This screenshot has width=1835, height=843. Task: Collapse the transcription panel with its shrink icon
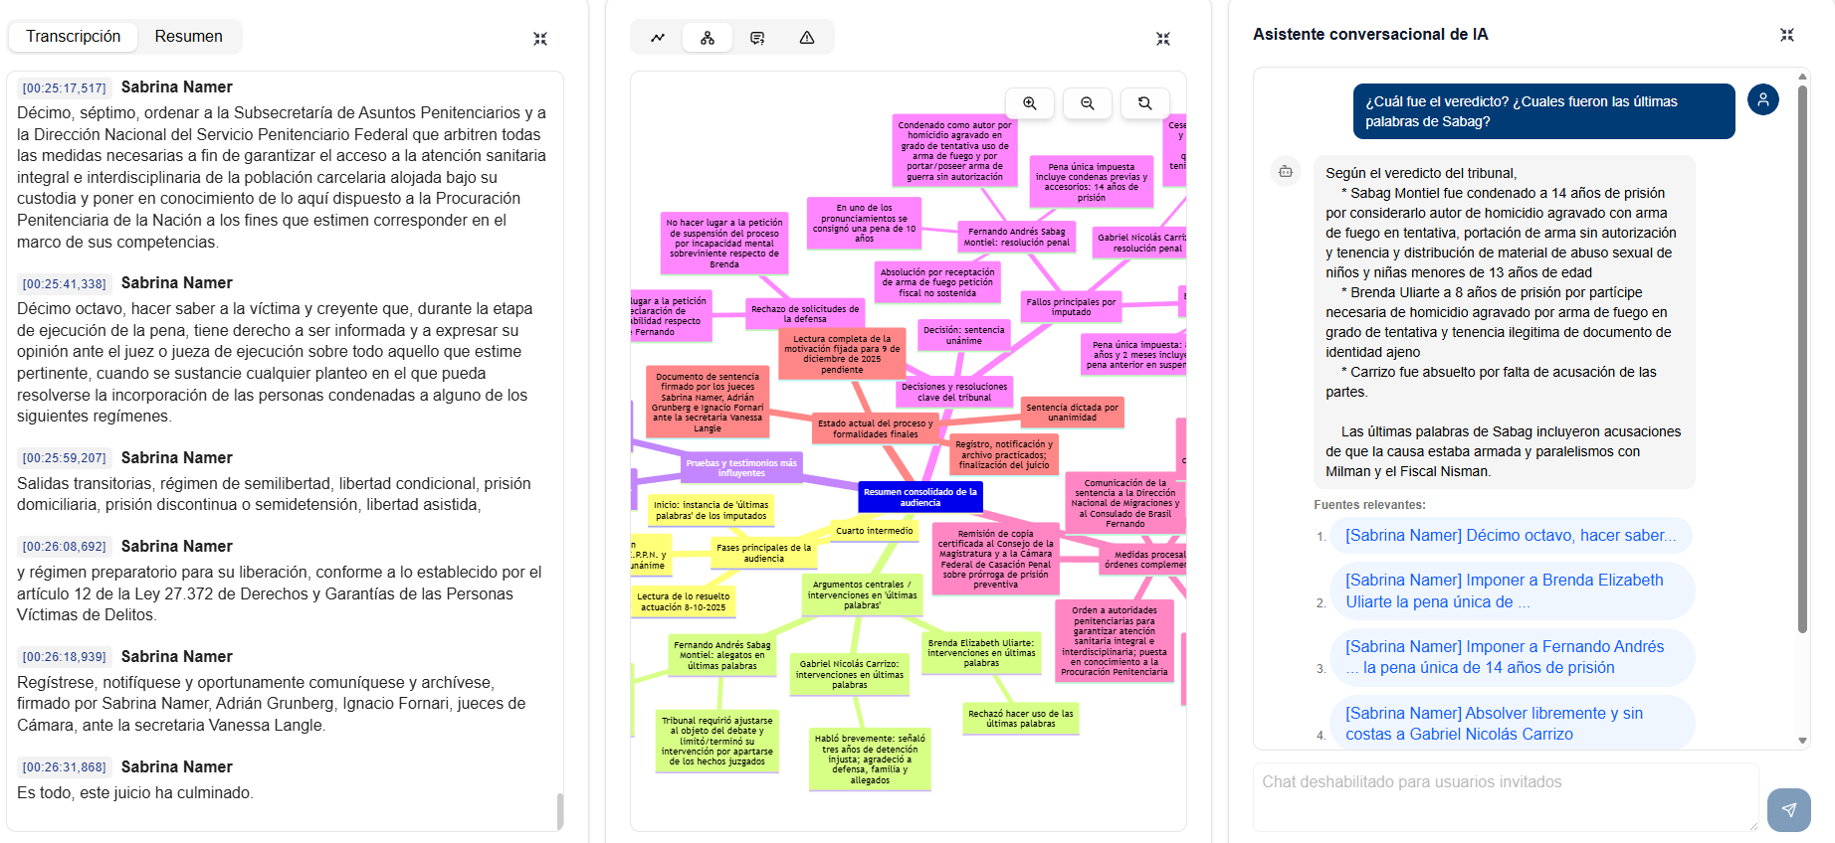point(540,39)
